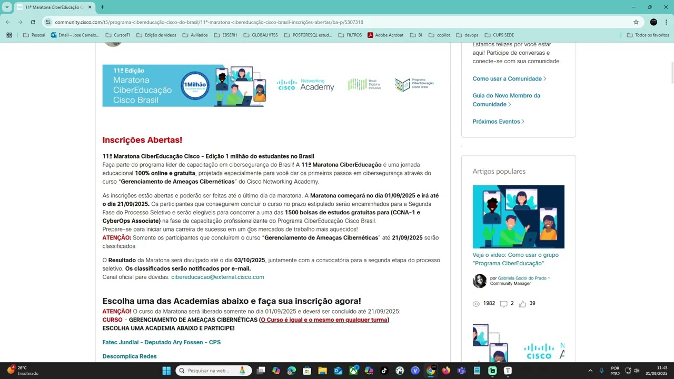Open the weather widget showing 26°C
The image size is (674, 379).
click(23, 371)
